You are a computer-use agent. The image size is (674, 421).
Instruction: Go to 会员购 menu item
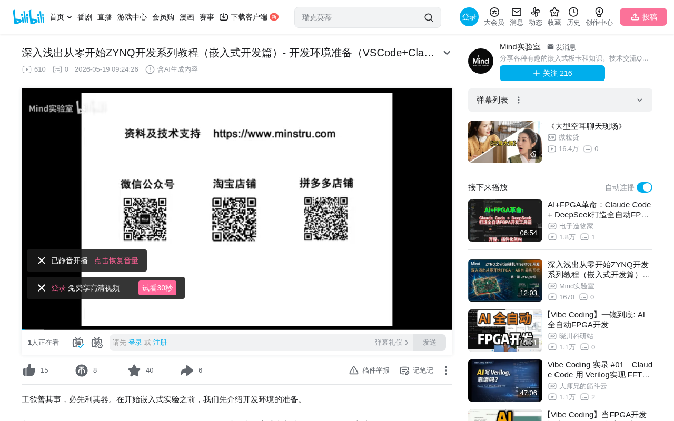click(x=163, y=17)
